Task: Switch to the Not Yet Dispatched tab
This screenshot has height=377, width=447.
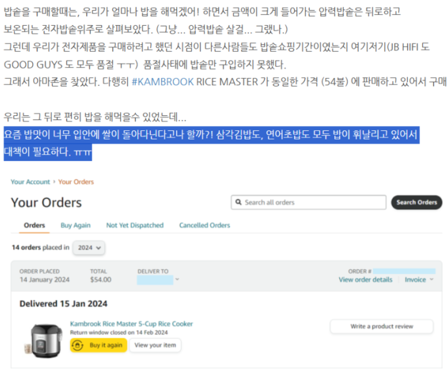Action: click(x=135, y=225)
